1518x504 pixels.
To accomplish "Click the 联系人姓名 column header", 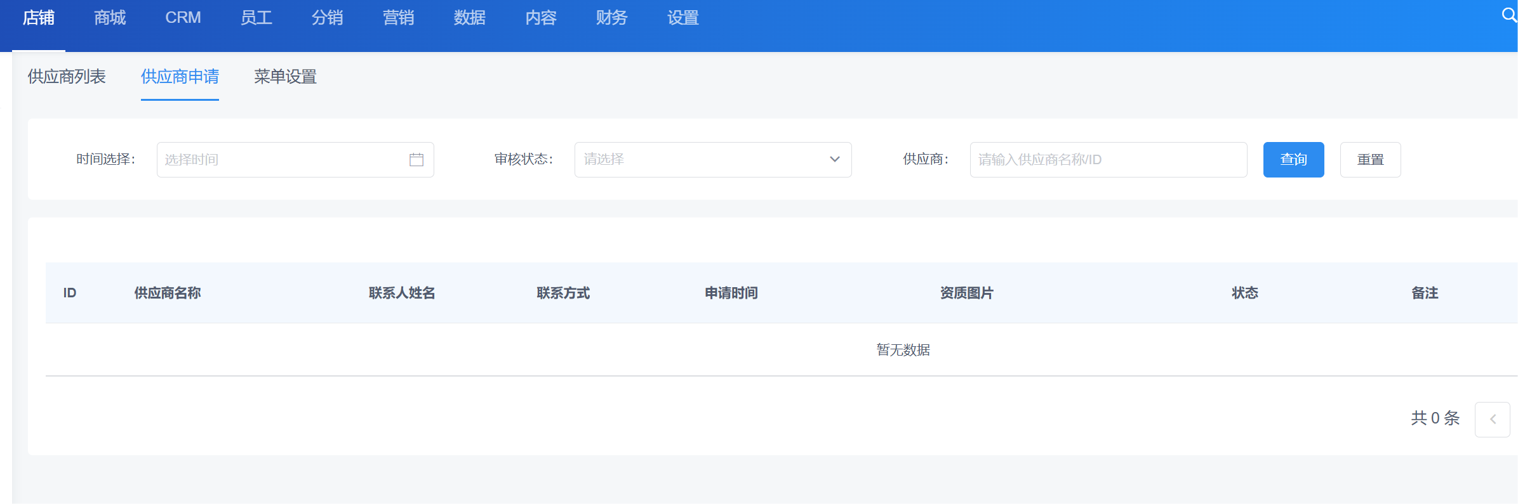I will [x=402, y=293].
